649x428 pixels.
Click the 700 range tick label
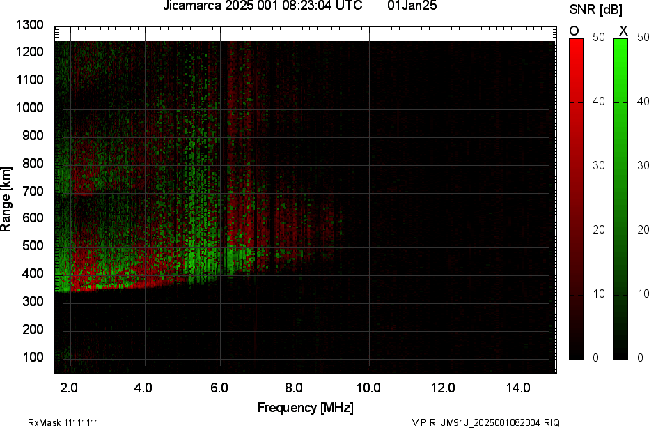32,191
